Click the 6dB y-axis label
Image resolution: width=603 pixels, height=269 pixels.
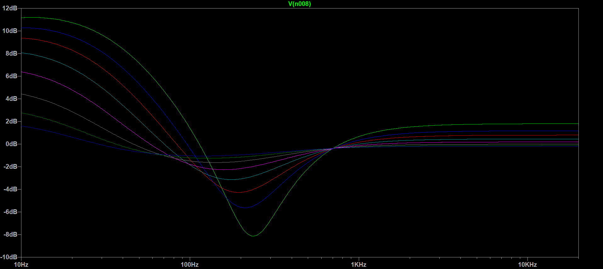click(x=11, y=76)
